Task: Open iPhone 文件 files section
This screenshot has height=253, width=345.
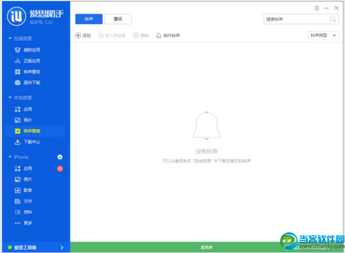Action: point(23,201)
